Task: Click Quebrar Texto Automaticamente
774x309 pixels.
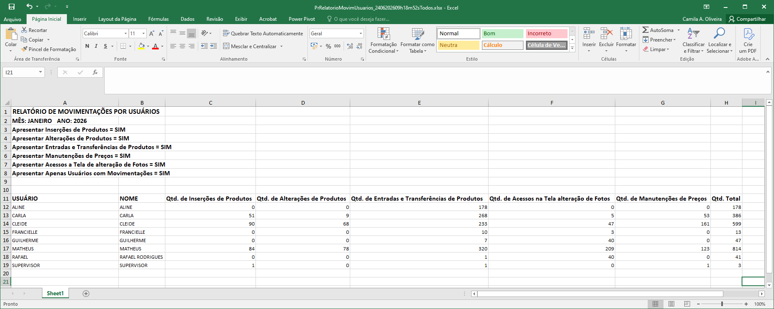Action: point(263,33)
